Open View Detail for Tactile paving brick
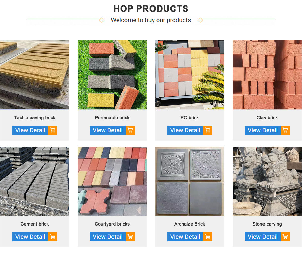Image resolution: width=302 pixels, height=262 pixels. click(x=30, y=130)
